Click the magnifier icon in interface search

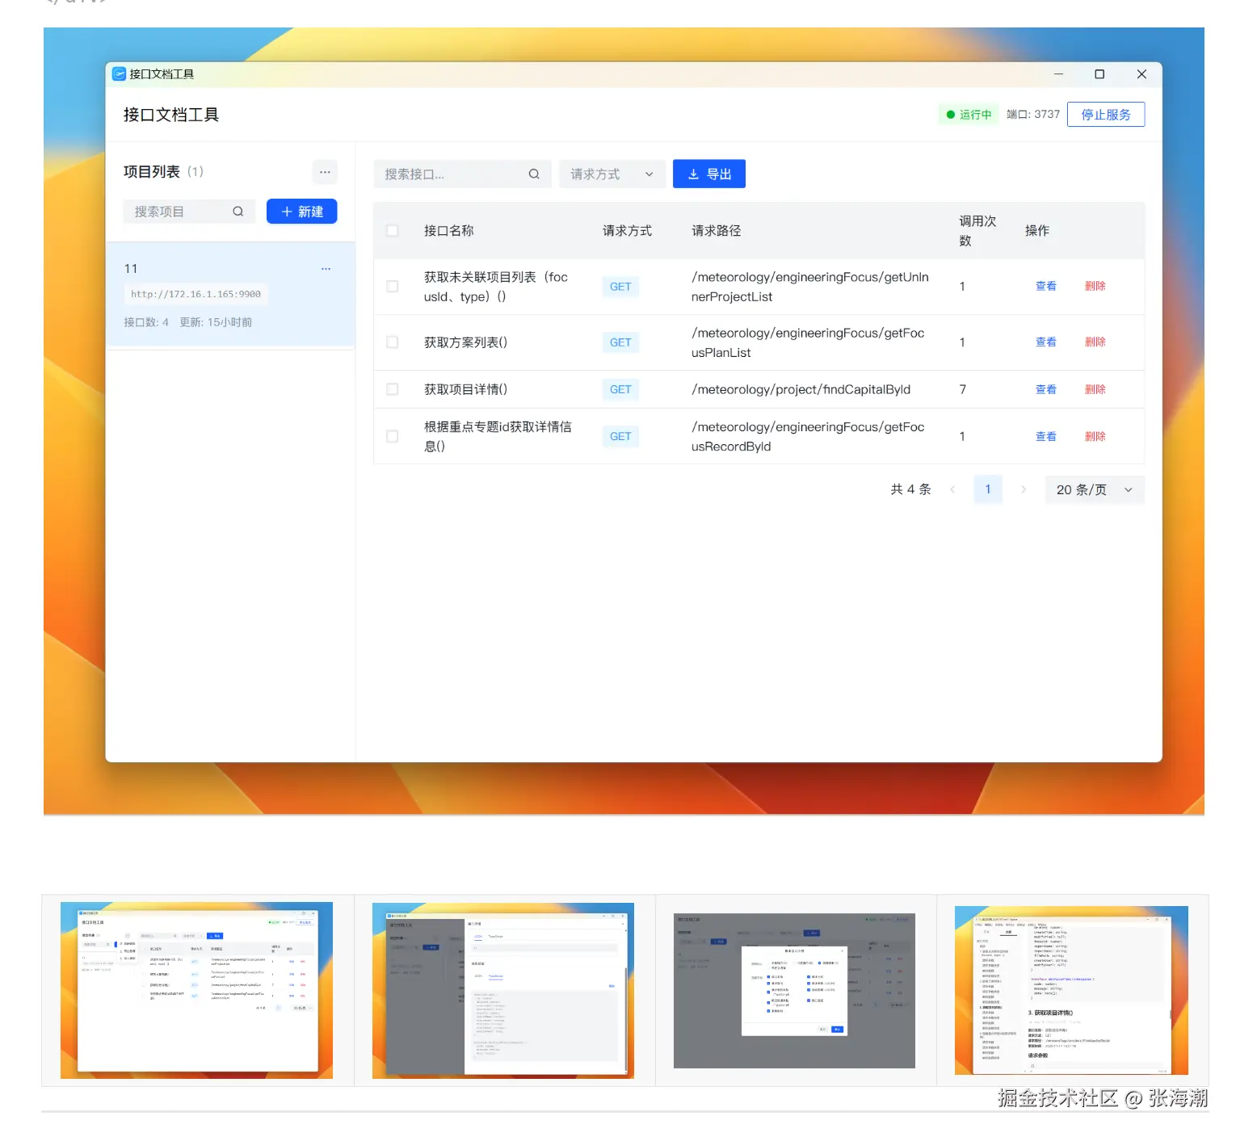click(534, 174)
